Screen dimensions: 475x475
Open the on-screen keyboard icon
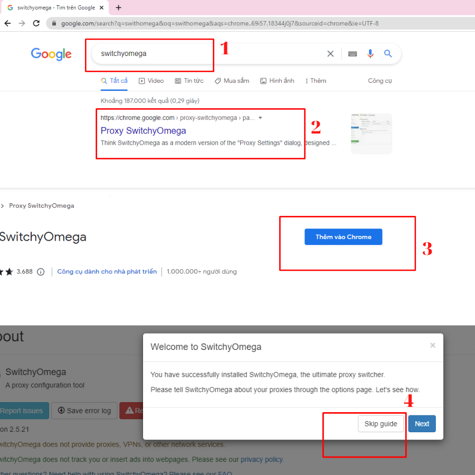click(x=353, y=54)
